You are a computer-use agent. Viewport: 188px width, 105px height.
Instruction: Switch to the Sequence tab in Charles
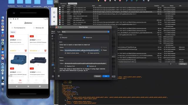pos(73,3)
